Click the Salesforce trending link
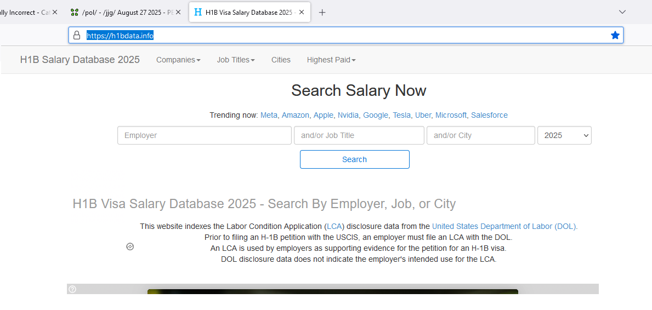Viewport: 652px width, 310px height. point(490,115)
